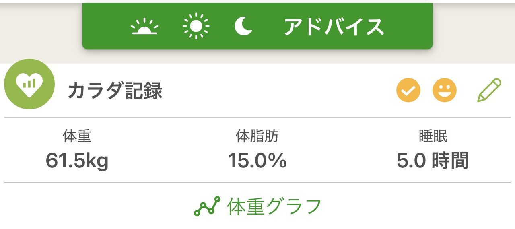515x229 pixels.
Task: Tap the 睡眠 sleep label
Action: point(433,136)
